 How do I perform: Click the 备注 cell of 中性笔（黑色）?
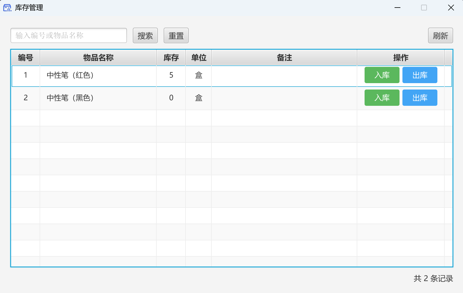point(284,98)
